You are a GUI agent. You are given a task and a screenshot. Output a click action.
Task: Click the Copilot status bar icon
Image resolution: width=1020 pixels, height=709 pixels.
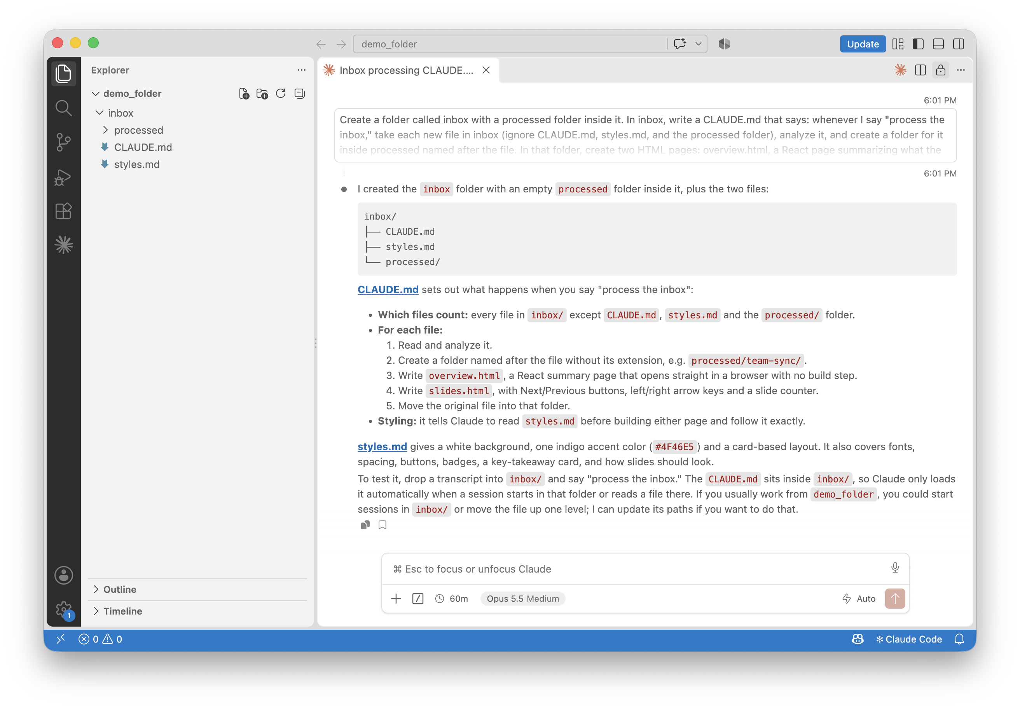[858, 639]
